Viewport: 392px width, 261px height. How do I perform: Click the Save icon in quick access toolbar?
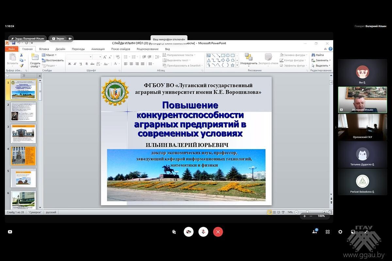point(14,43)
